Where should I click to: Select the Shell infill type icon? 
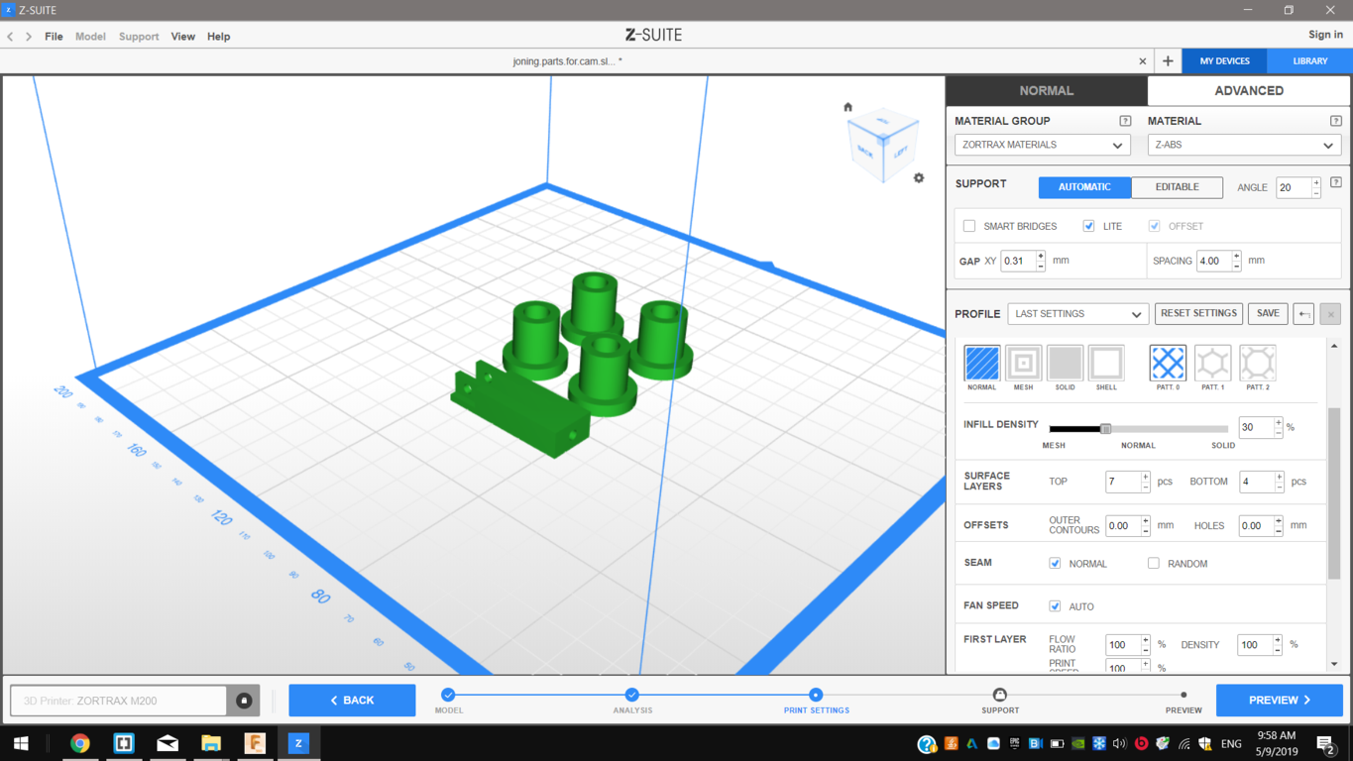pyautogui.click(x=1106, y=363)
